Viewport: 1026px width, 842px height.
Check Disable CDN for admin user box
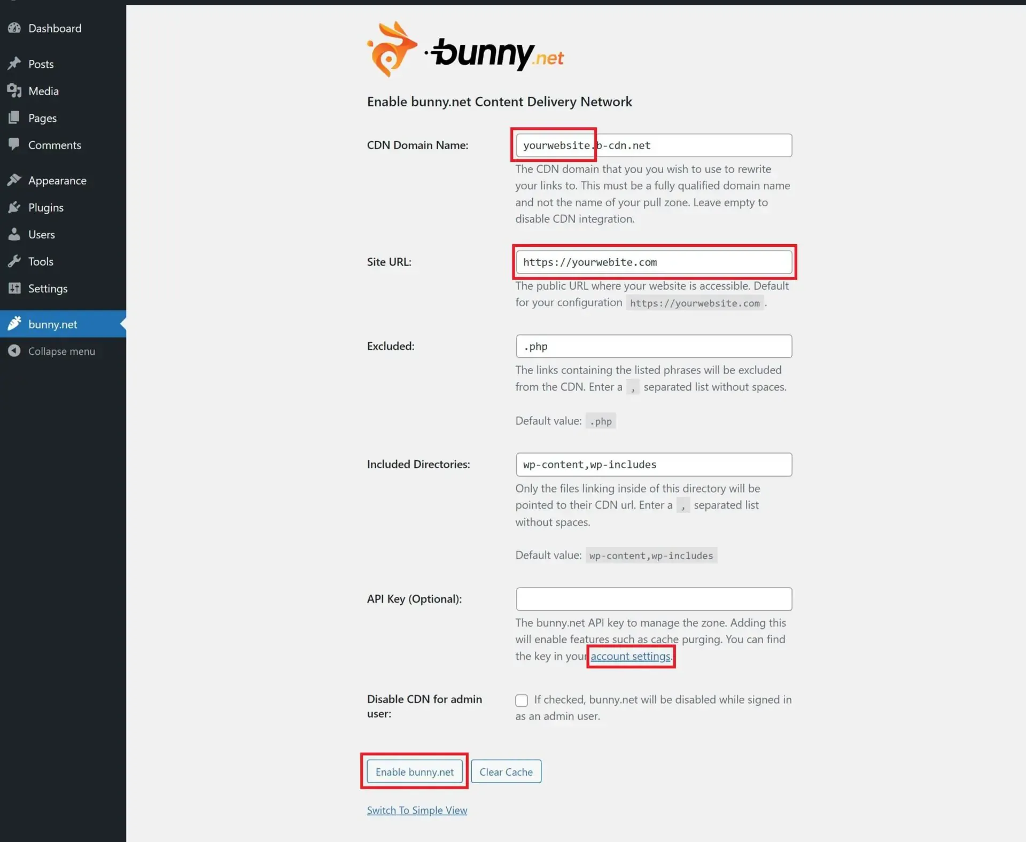[522, 700]
